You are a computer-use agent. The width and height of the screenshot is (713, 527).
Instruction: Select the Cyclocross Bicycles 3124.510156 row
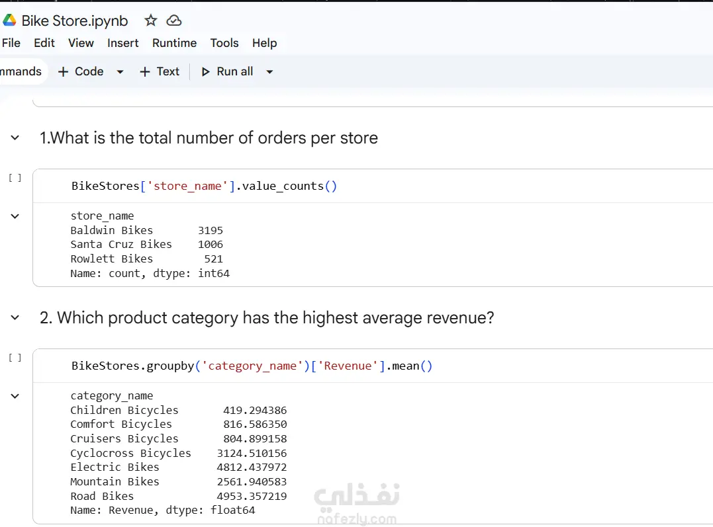click(x=178, y=454)
